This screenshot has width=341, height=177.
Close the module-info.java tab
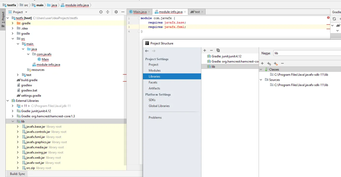point(185,12)
